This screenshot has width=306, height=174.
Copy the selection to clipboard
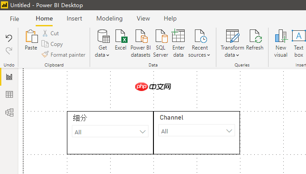point(52,44)
